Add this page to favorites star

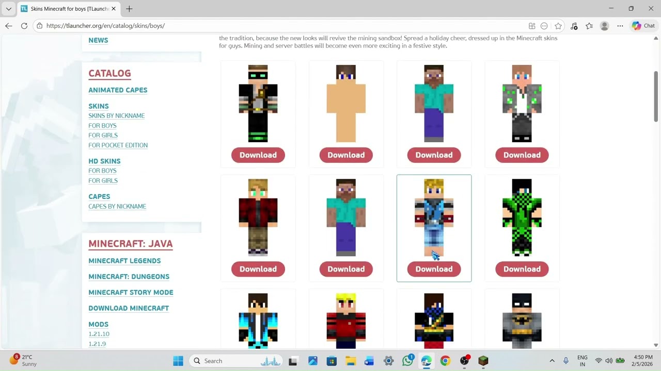coord(558,26)
